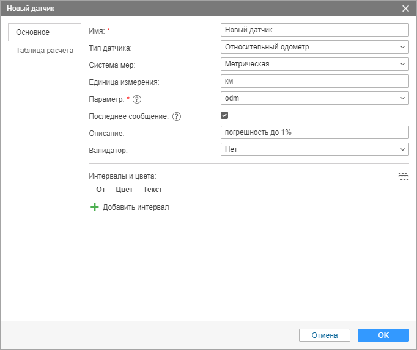The image size is (417, 350).
Task: Click the Система мер label
Action: 113,65
